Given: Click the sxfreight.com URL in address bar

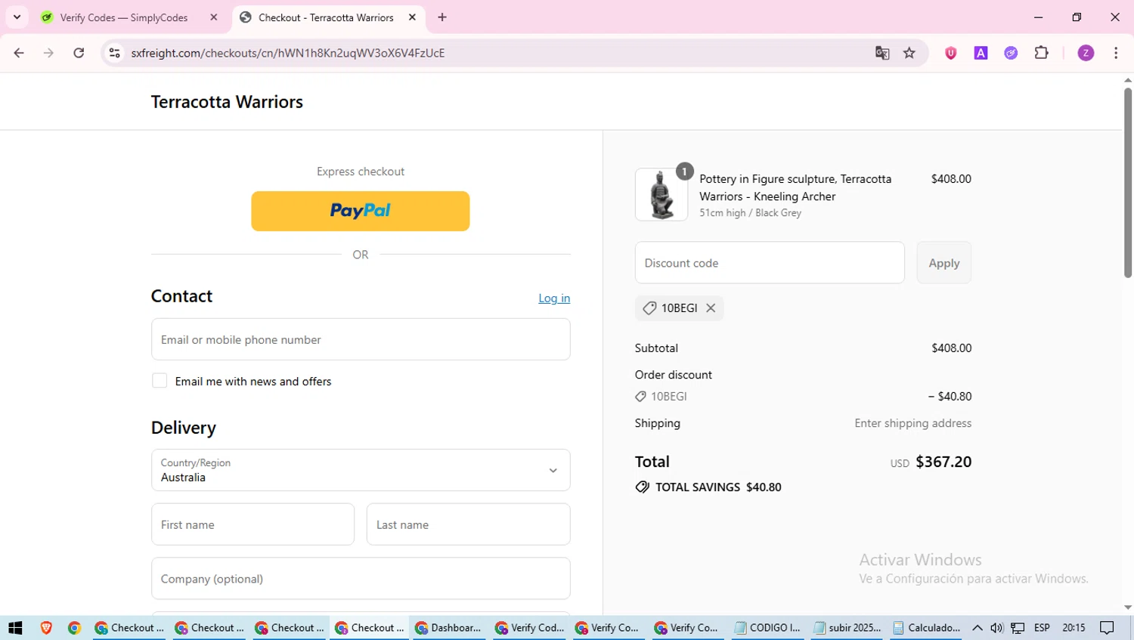Looking at the screenshot, I should coord(288,53).
